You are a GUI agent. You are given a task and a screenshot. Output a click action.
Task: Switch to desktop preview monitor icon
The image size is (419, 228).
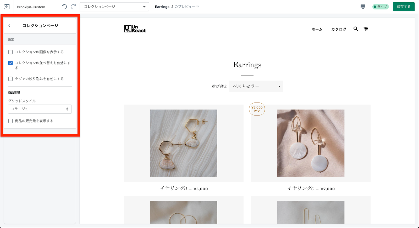point(363,7)
